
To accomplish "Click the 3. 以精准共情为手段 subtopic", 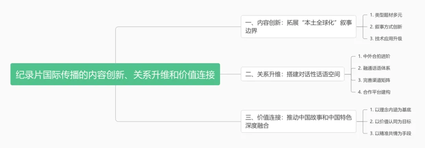I will [x=391, y=133].
